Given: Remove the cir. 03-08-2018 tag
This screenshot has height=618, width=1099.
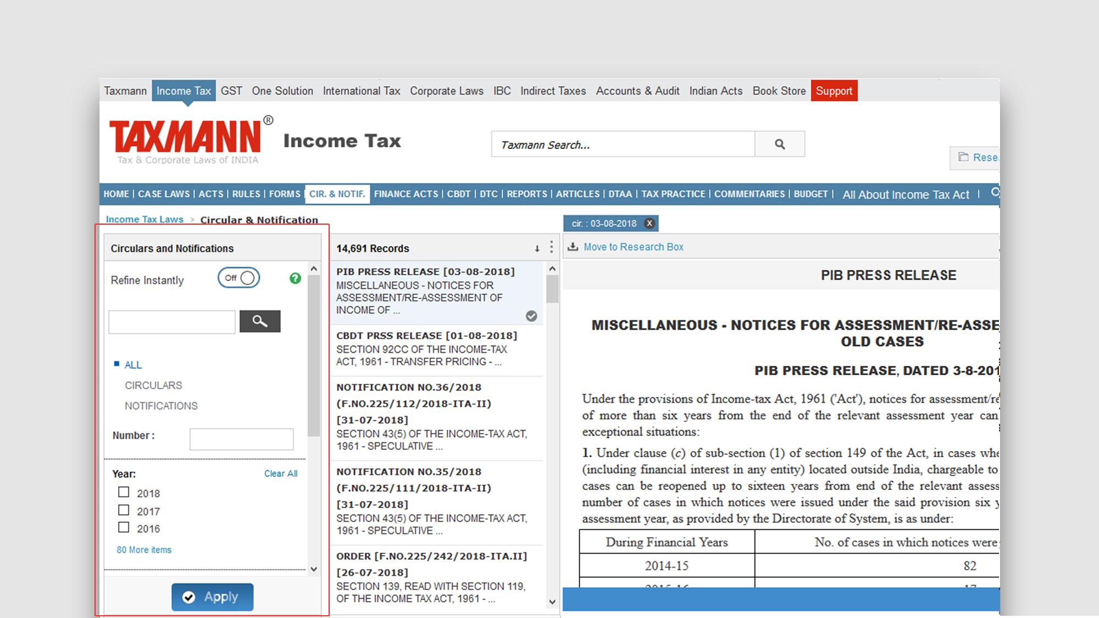Looking at the screenshot, I should (650, 224).
